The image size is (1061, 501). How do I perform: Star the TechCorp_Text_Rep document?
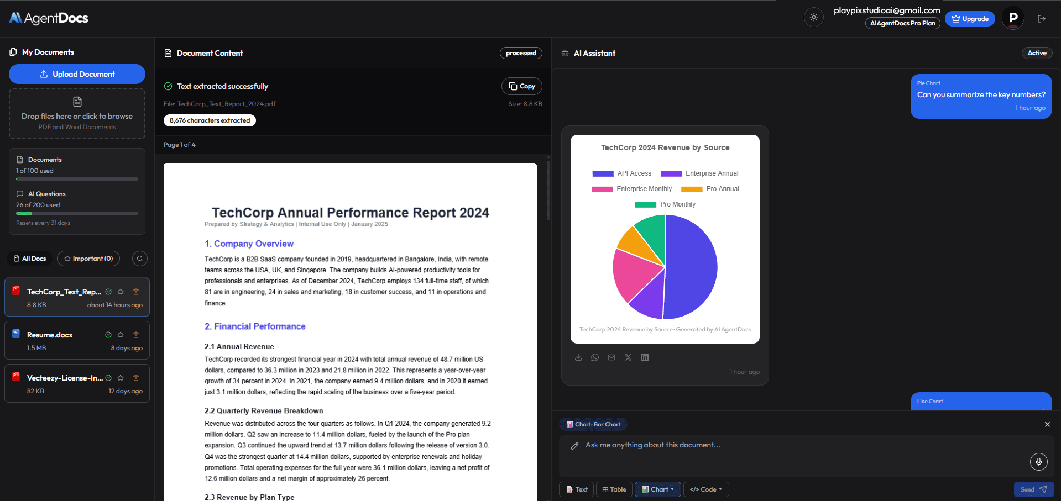point(121,292)
